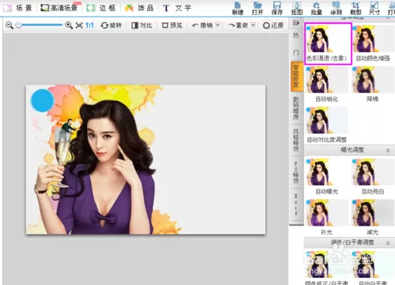Set zoom to 1:1 actual size
Image resolution: width=395 pixels, height=285 pixels.
point(89,25)
